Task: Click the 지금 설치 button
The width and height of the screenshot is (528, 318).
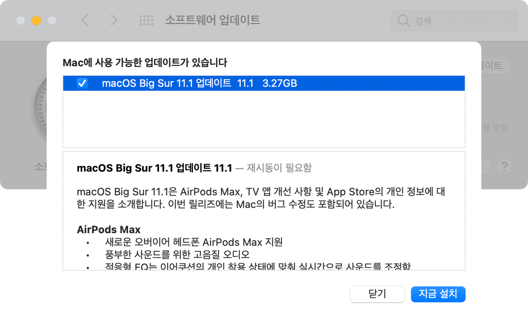Action: [x=438, y=294]
